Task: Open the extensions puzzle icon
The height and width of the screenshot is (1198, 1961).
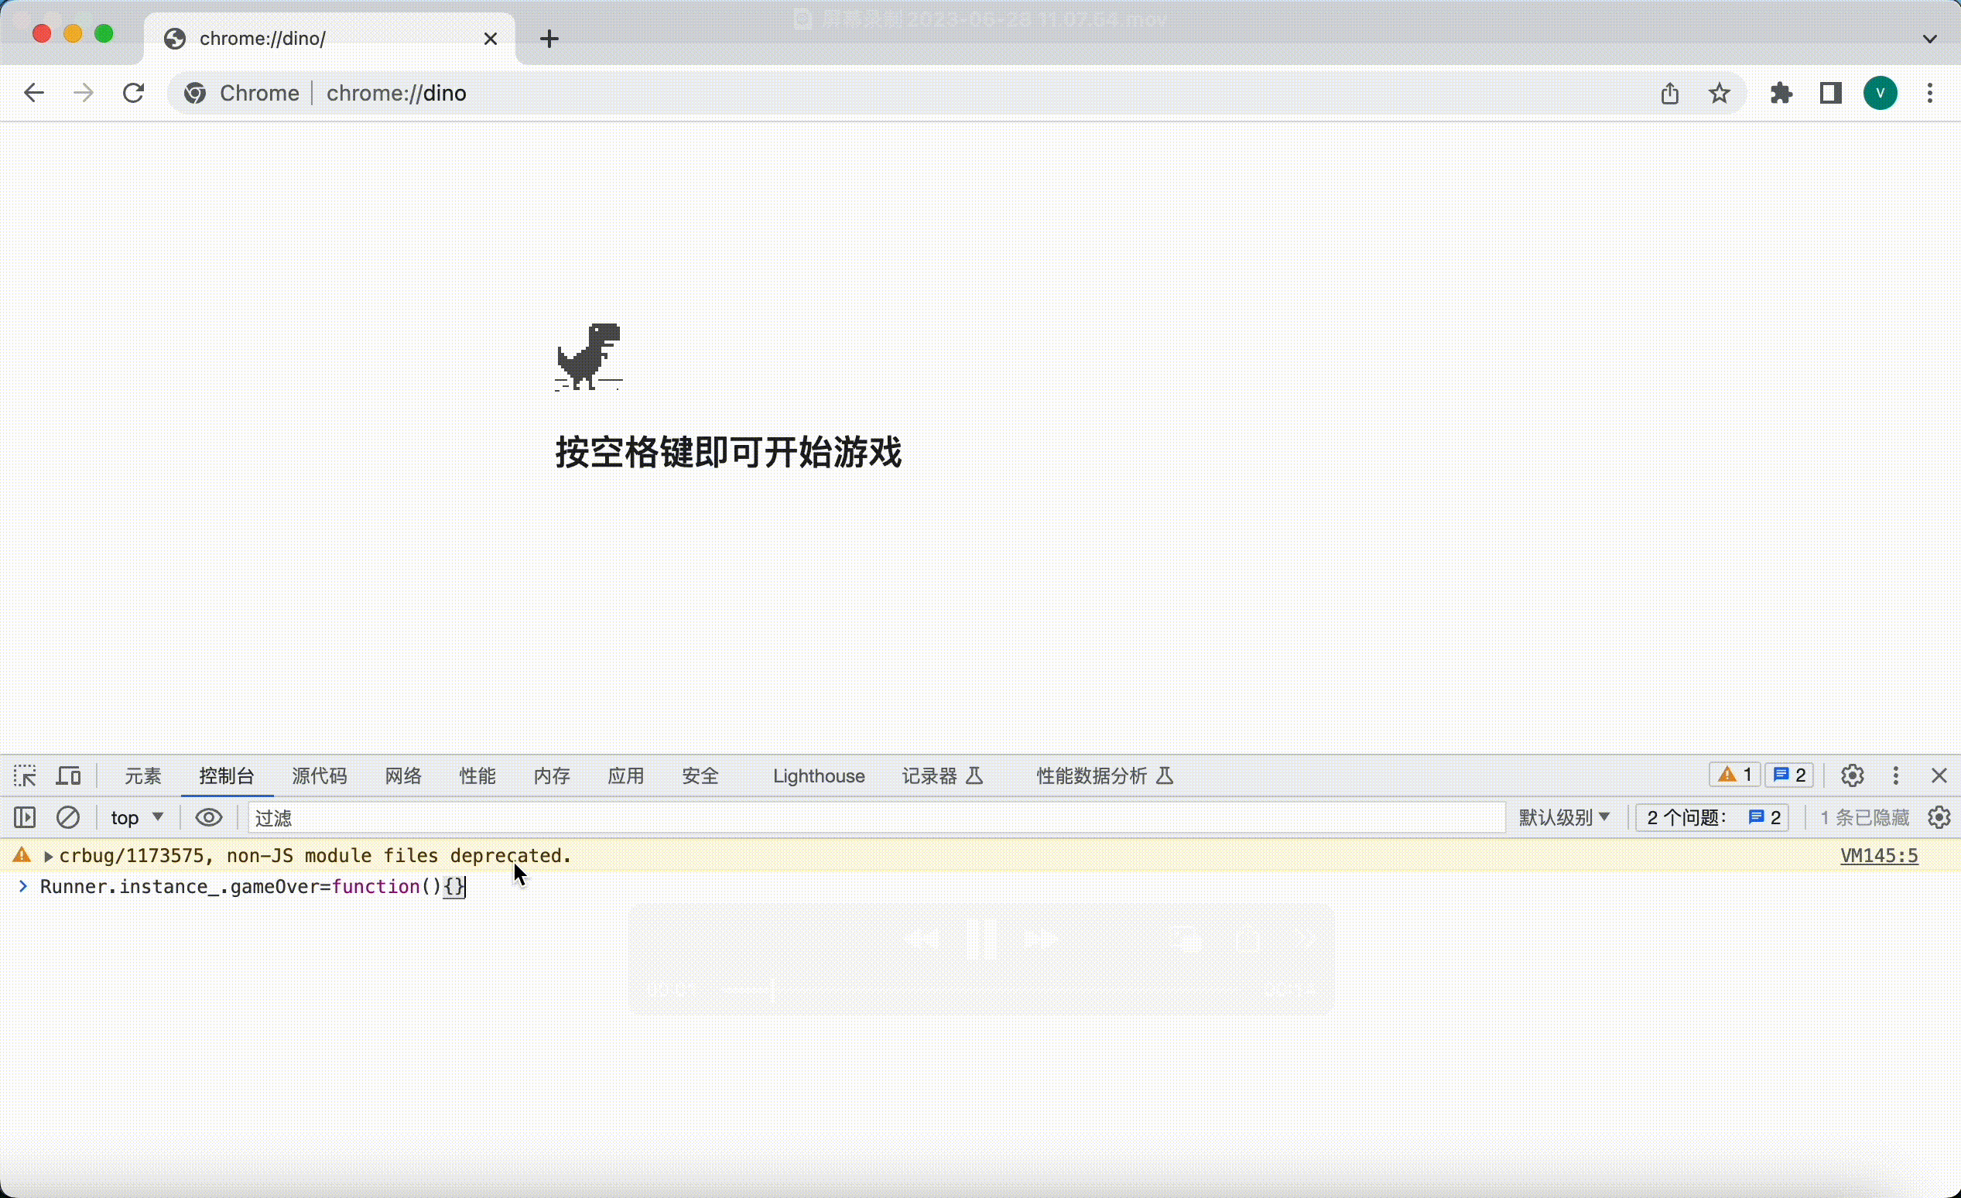Action: [1781, 93]
